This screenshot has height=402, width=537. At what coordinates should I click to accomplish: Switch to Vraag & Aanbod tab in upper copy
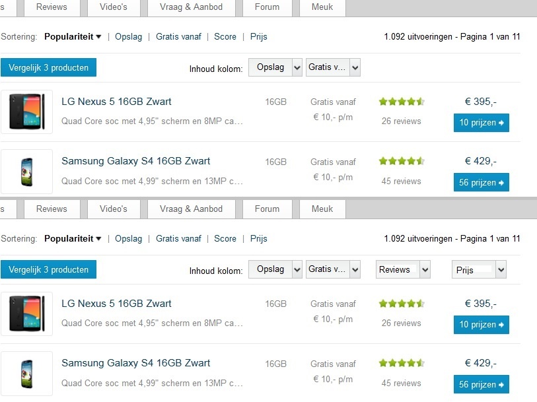(x=191, y=7)
